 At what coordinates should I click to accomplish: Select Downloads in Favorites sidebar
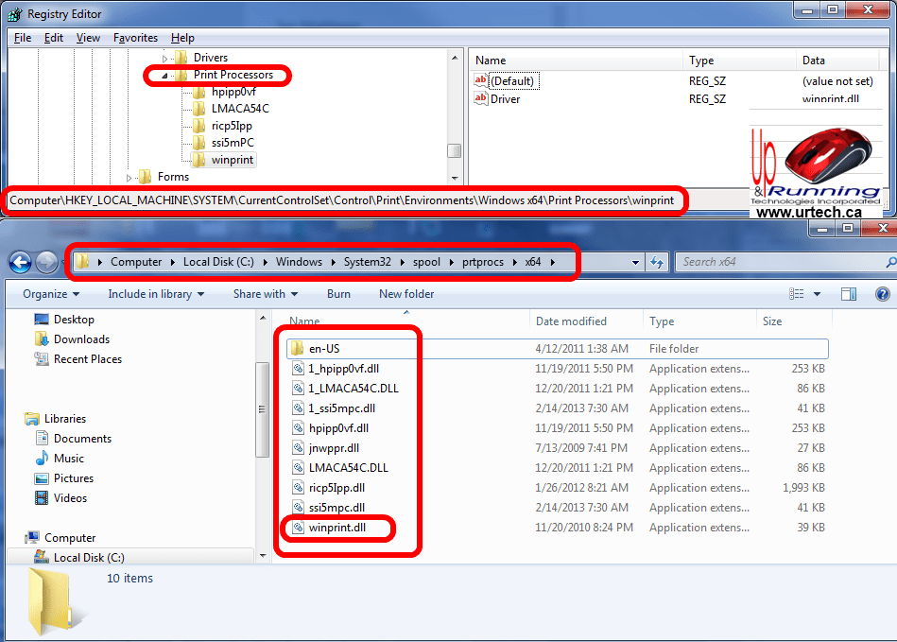click(x=81, y=339)
